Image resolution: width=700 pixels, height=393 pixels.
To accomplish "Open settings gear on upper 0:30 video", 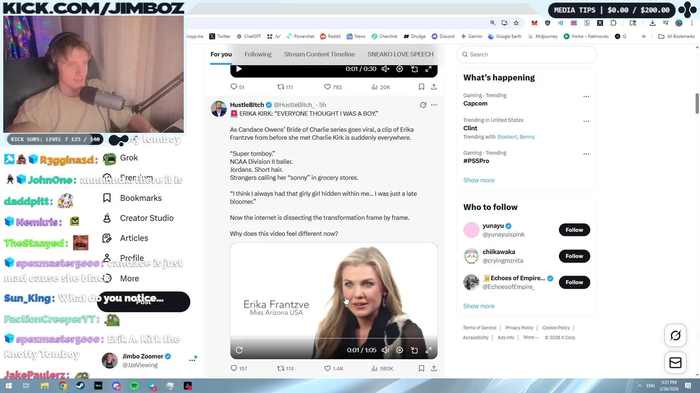I will [x=400, y=69].
